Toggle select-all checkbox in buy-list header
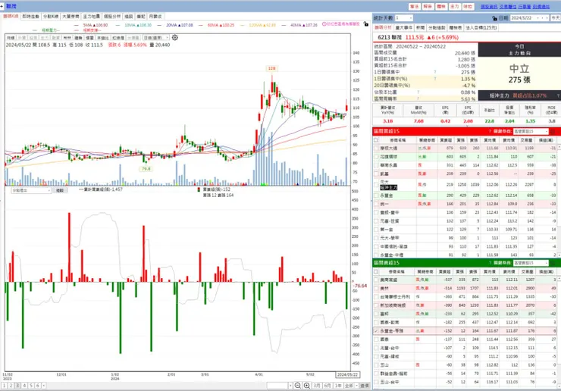The height and width of the screenshot is (391, 561). tap(376, 140)
